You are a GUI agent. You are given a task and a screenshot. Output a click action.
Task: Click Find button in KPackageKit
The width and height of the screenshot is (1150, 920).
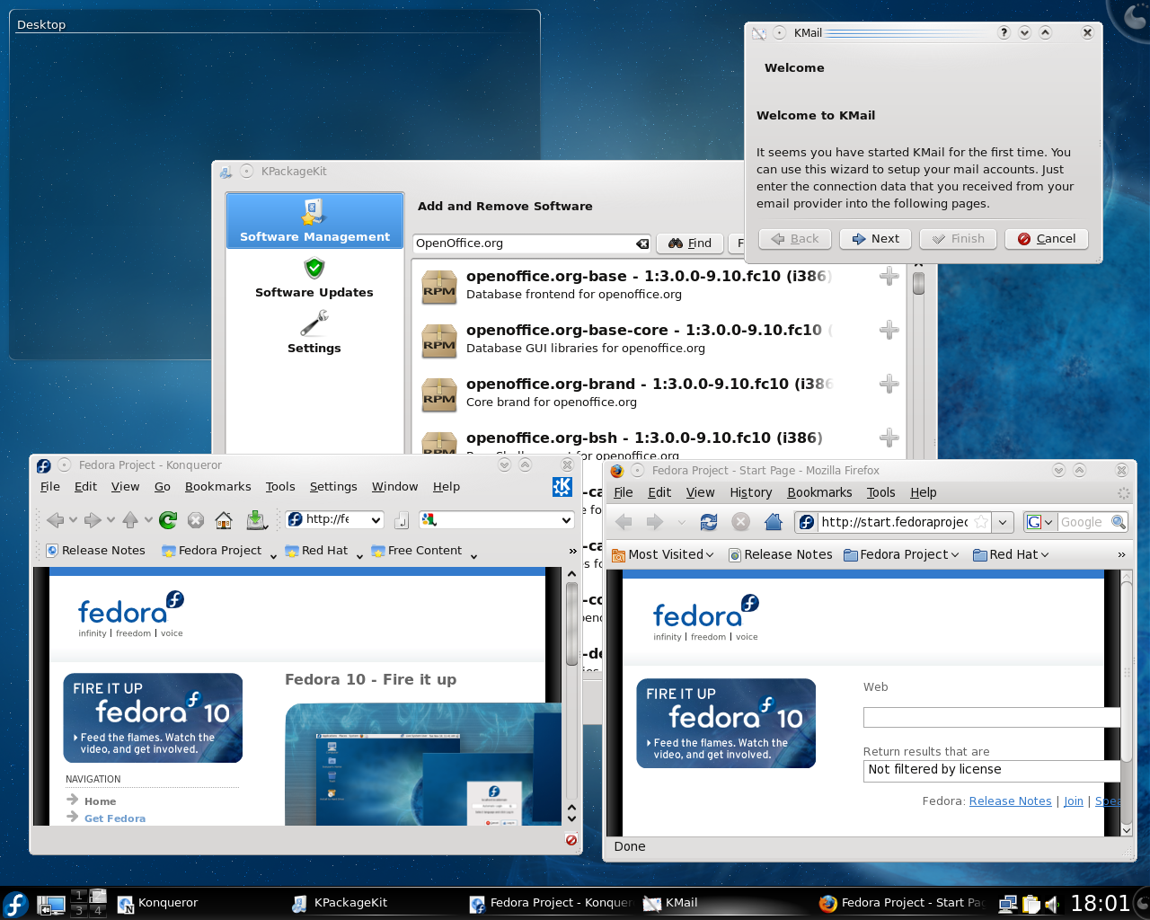point(690,243)
